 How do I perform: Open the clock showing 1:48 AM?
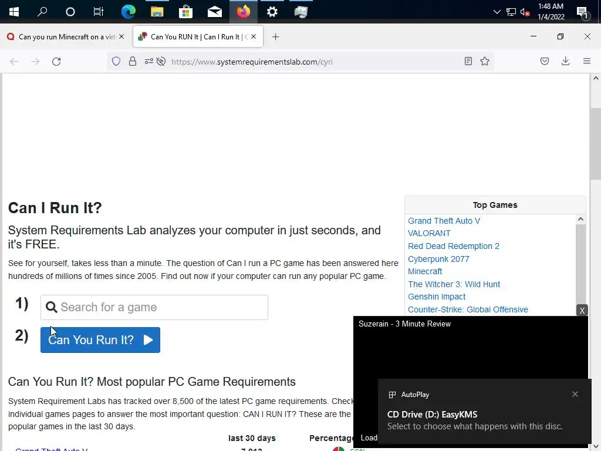[551, 12]
